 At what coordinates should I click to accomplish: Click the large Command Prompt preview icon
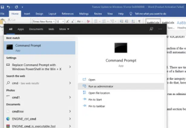pyautogui.click(x=121, y=48)
